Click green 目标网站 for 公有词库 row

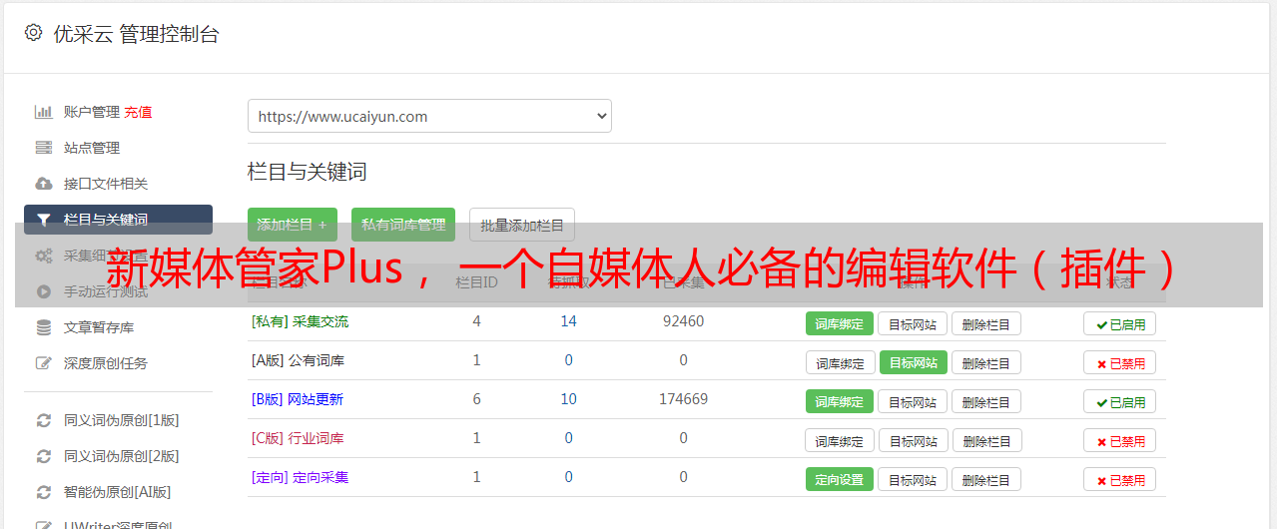[914, 362]
